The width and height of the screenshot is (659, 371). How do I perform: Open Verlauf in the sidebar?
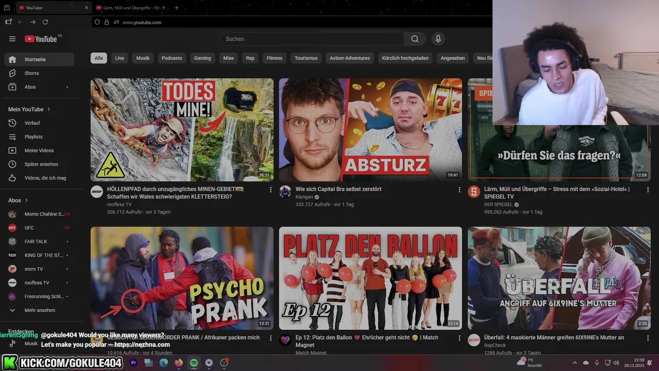coord(39,123)
